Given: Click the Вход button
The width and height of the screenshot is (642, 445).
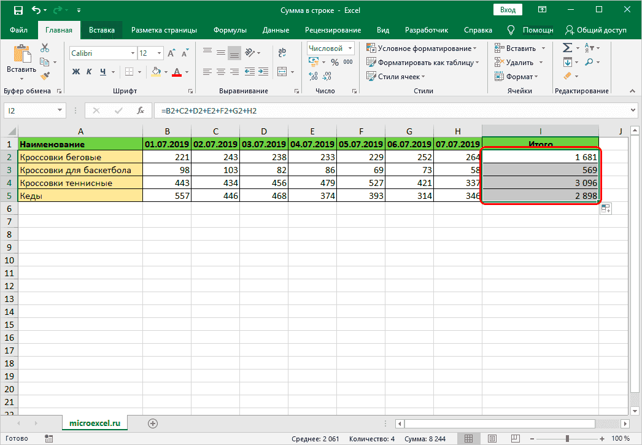Looking at the screenshot, I should point(507,9).
